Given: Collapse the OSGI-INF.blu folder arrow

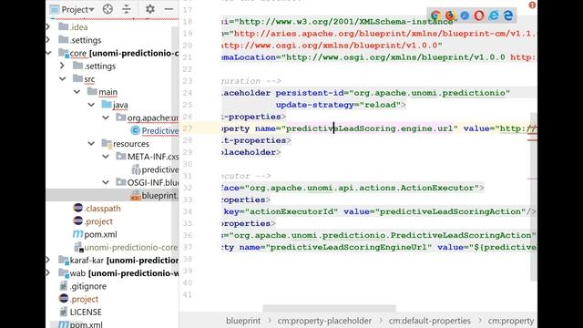Looking at the screenshot, I should [106, 182].
